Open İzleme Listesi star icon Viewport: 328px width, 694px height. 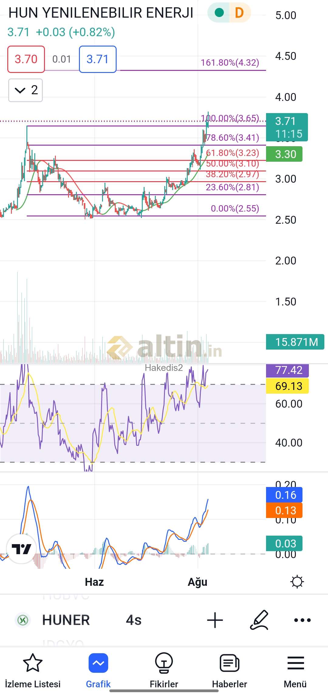(32, 663)
